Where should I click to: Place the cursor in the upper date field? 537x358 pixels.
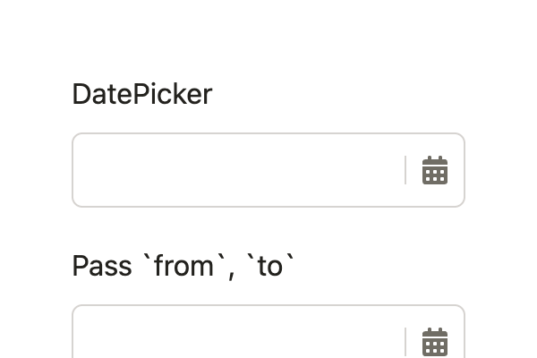click(237, 170)
